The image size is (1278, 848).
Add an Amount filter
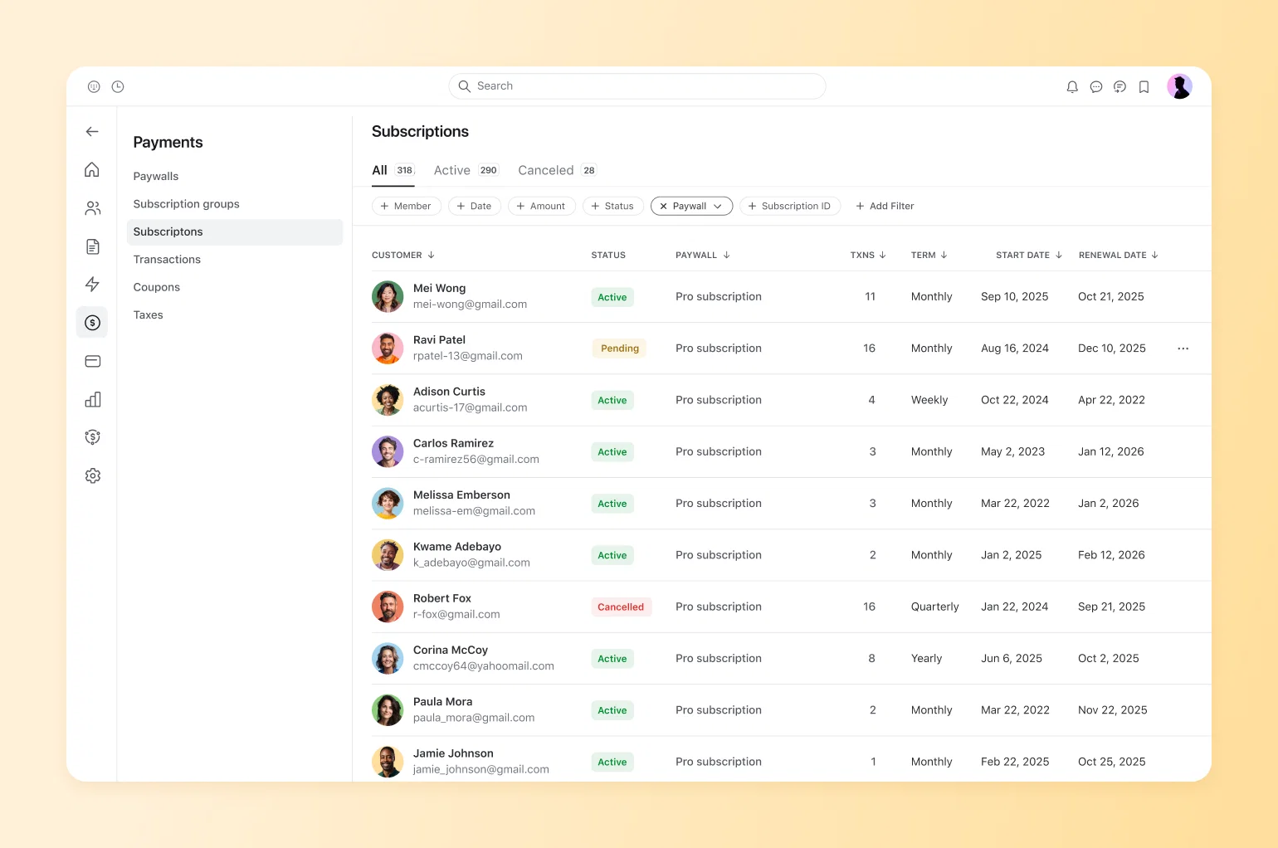coord(541,206)
